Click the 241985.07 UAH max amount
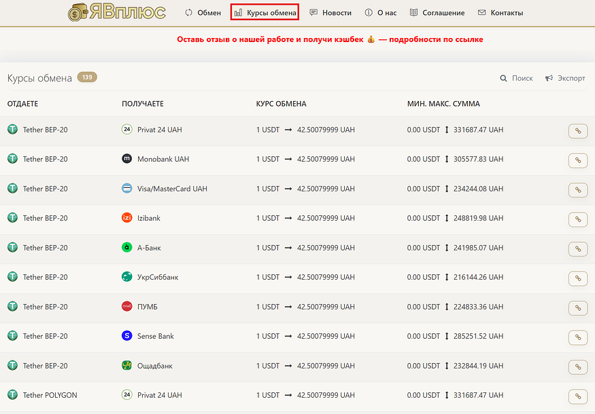Screen dimensions: 595x414 [x=479, y=248]
